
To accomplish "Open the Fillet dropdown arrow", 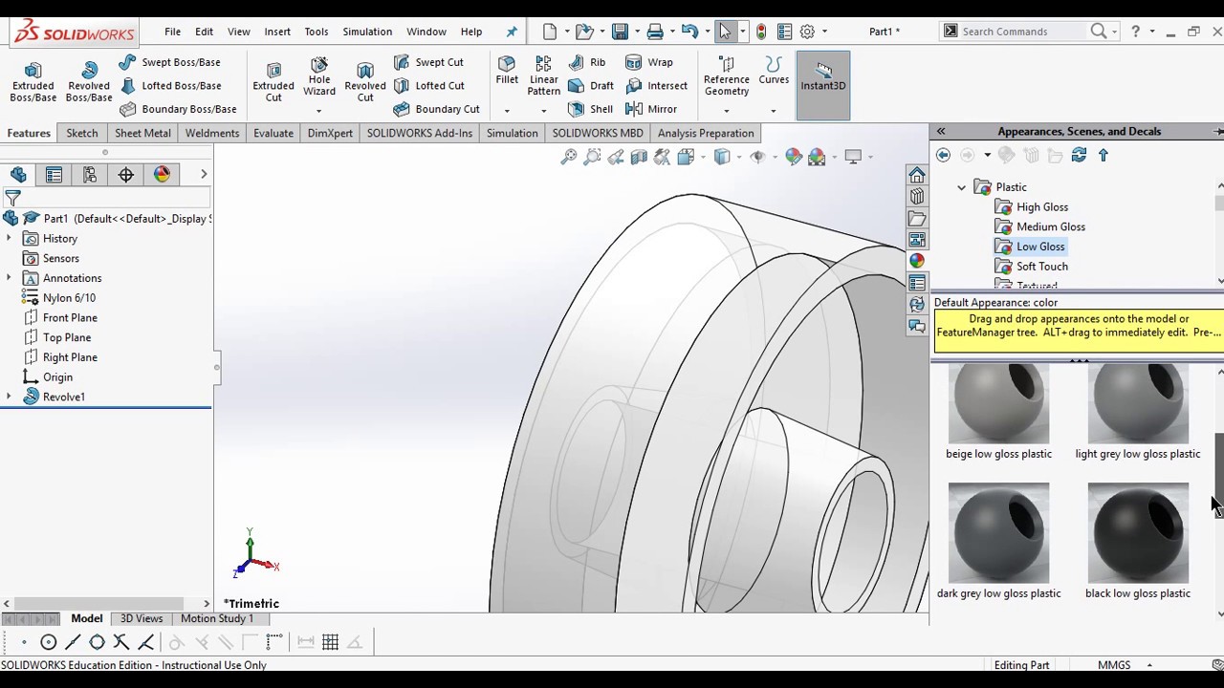I will (x=507, y=111).
